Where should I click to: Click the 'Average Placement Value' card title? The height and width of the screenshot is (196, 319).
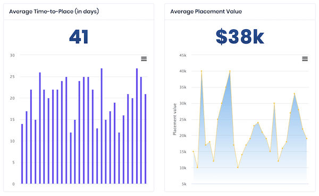pos(206,11)
